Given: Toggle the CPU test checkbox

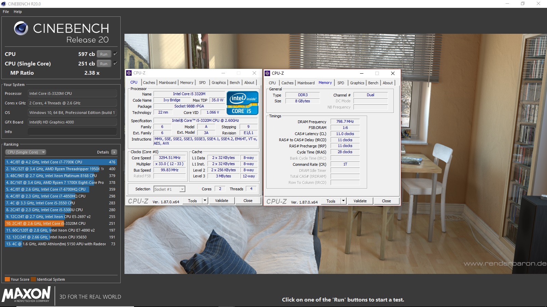Looking at the screenshot, I should pyautogui.click(x=115, y=54).
